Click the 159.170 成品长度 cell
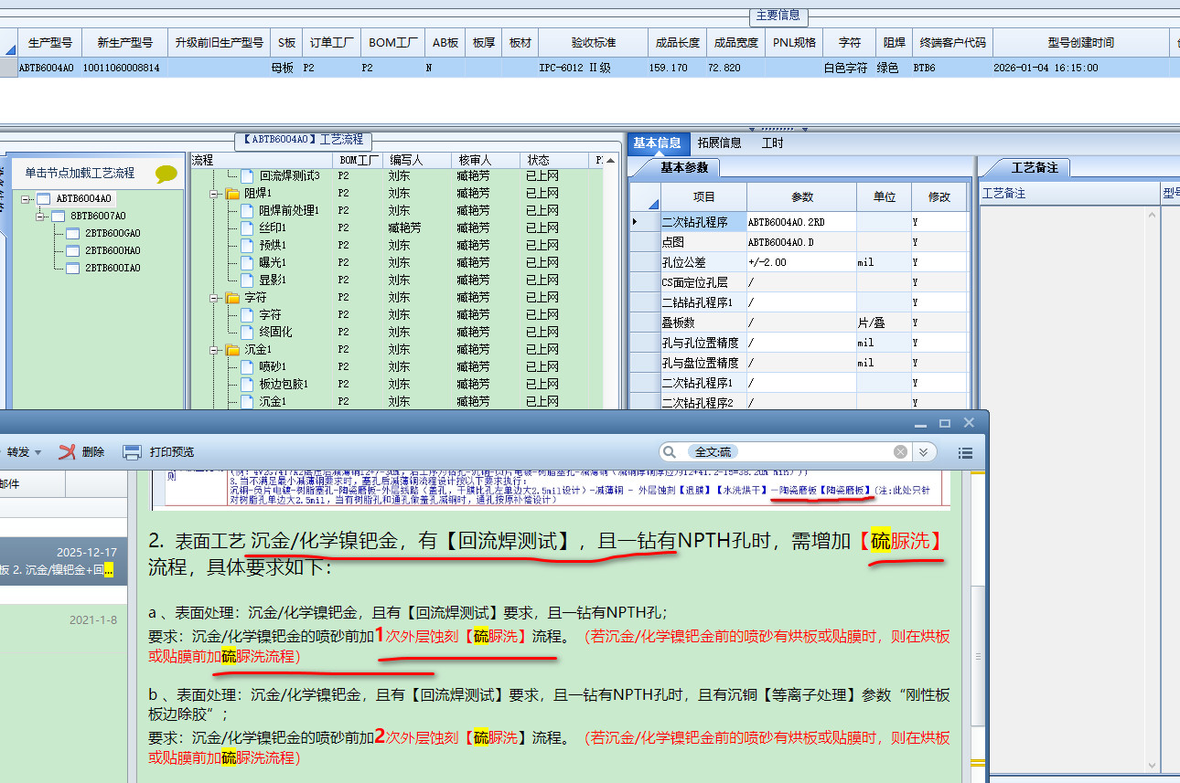Screen dimensions: 1180x783 click(677, 68)
